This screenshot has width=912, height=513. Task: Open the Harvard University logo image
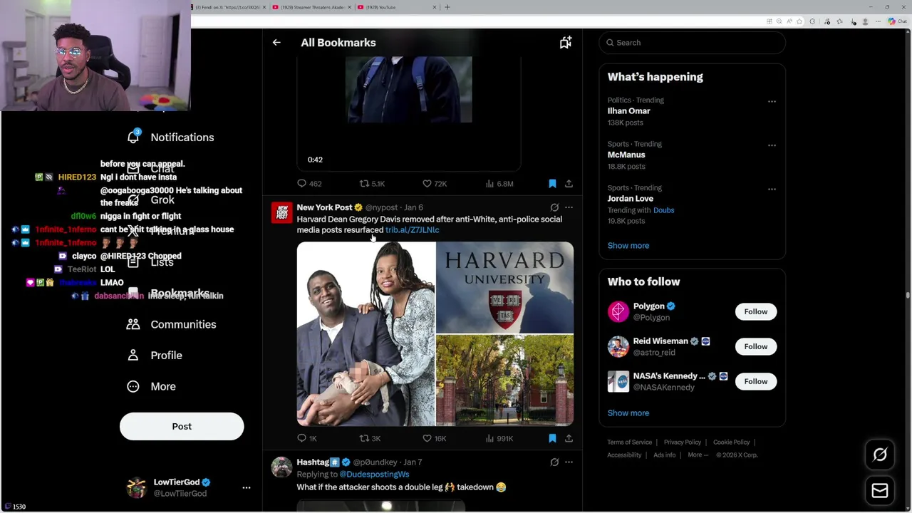(x=504, y=288)
